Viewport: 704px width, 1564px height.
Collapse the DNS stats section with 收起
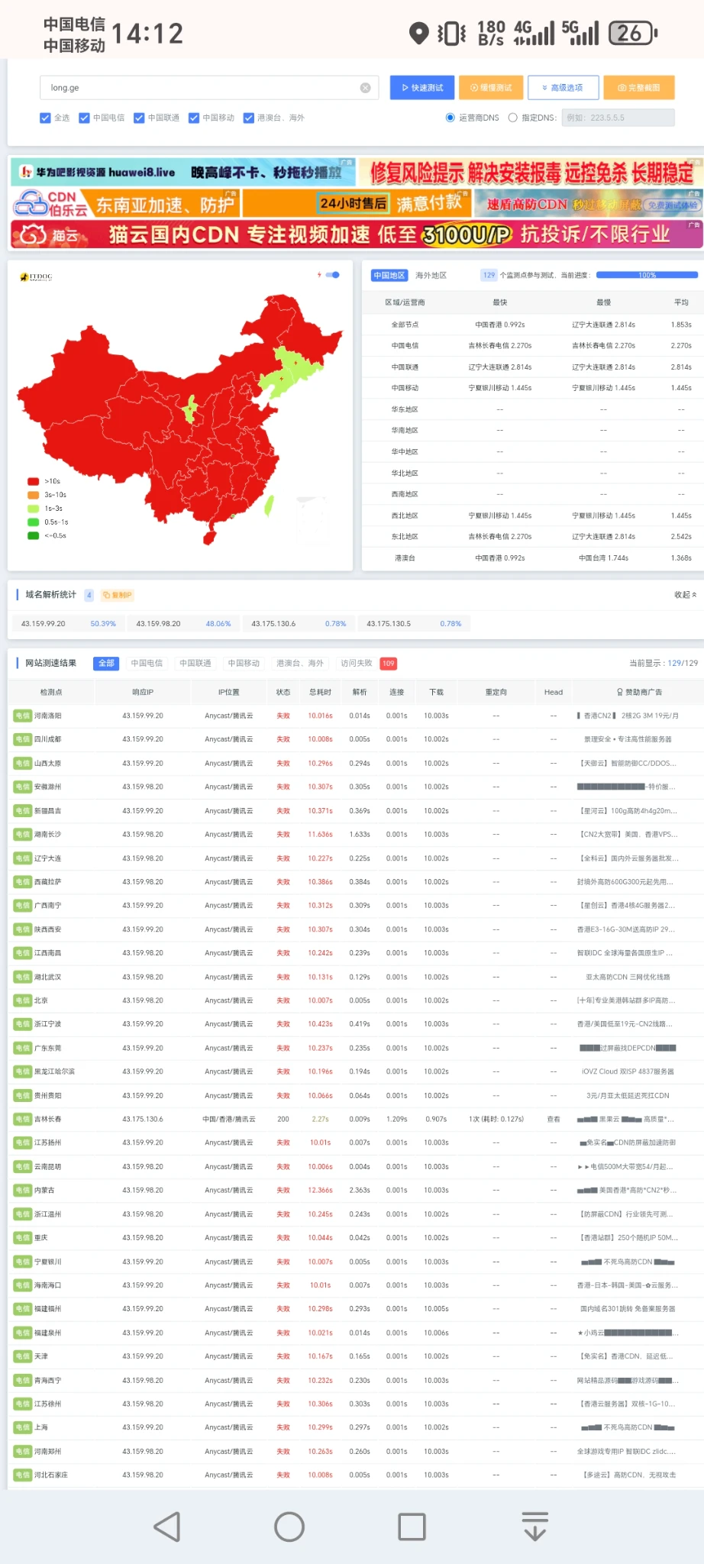pyautogui.click(x=685, y=595)
